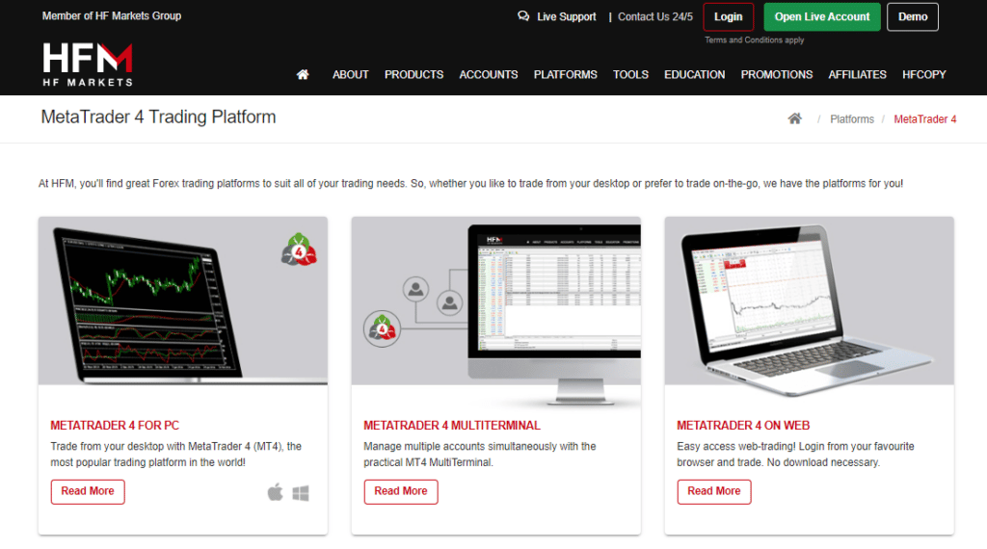
Task: Click Terms and Conditions apply text
Action: tap(754, 40)
